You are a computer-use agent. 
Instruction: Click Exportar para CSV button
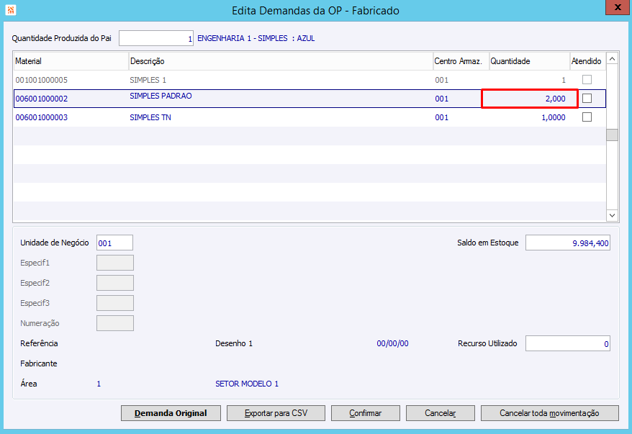276,413
